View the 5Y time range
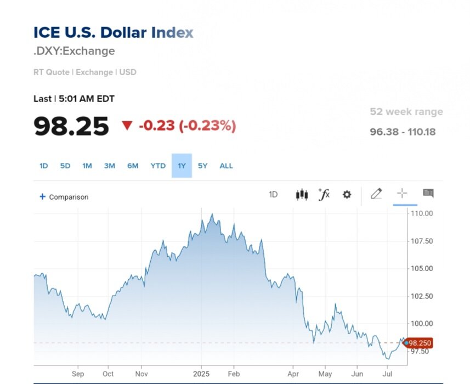This screenshot has height=384, width=470. click(203, 166)
